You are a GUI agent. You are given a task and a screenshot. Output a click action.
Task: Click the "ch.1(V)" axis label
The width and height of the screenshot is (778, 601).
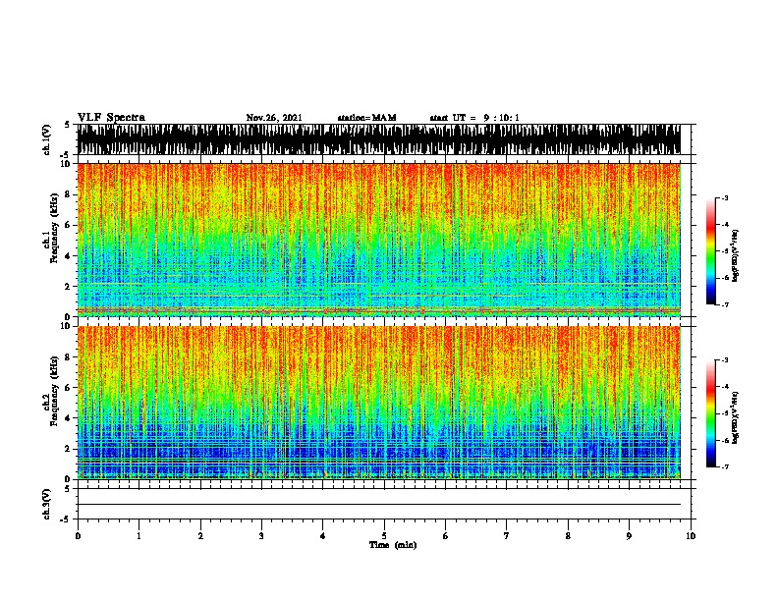coord(46,139)
